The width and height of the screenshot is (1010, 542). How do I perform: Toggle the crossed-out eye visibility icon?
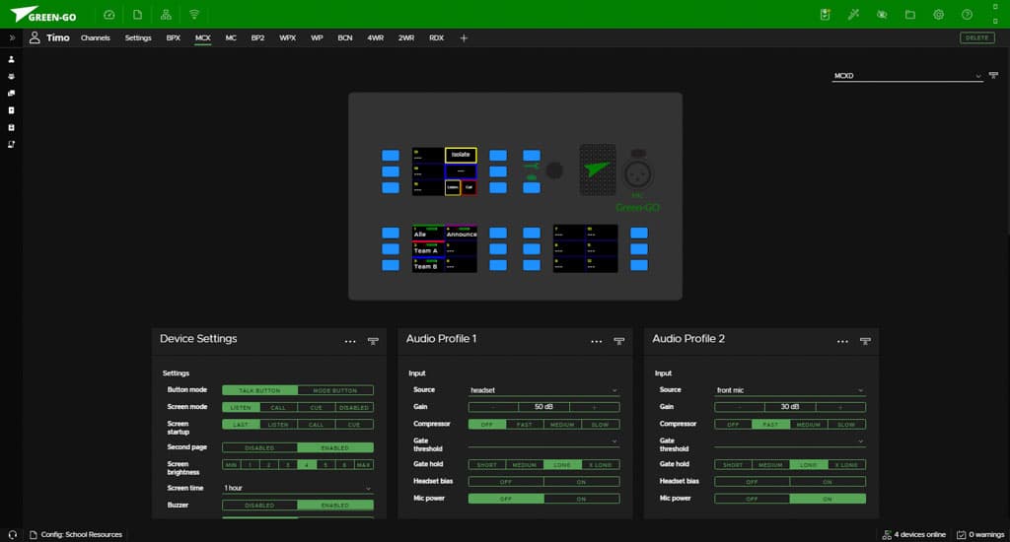(882, 15)
